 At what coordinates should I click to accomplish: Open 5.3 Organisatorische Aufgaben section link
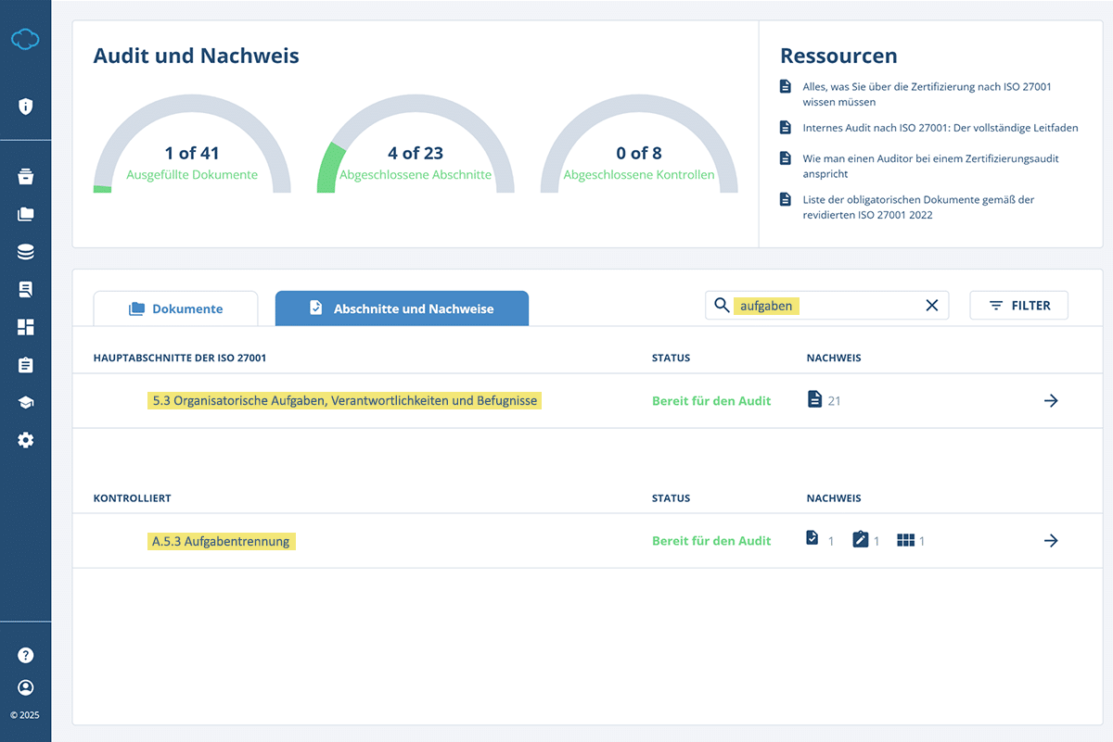click(x=344, y=401)
